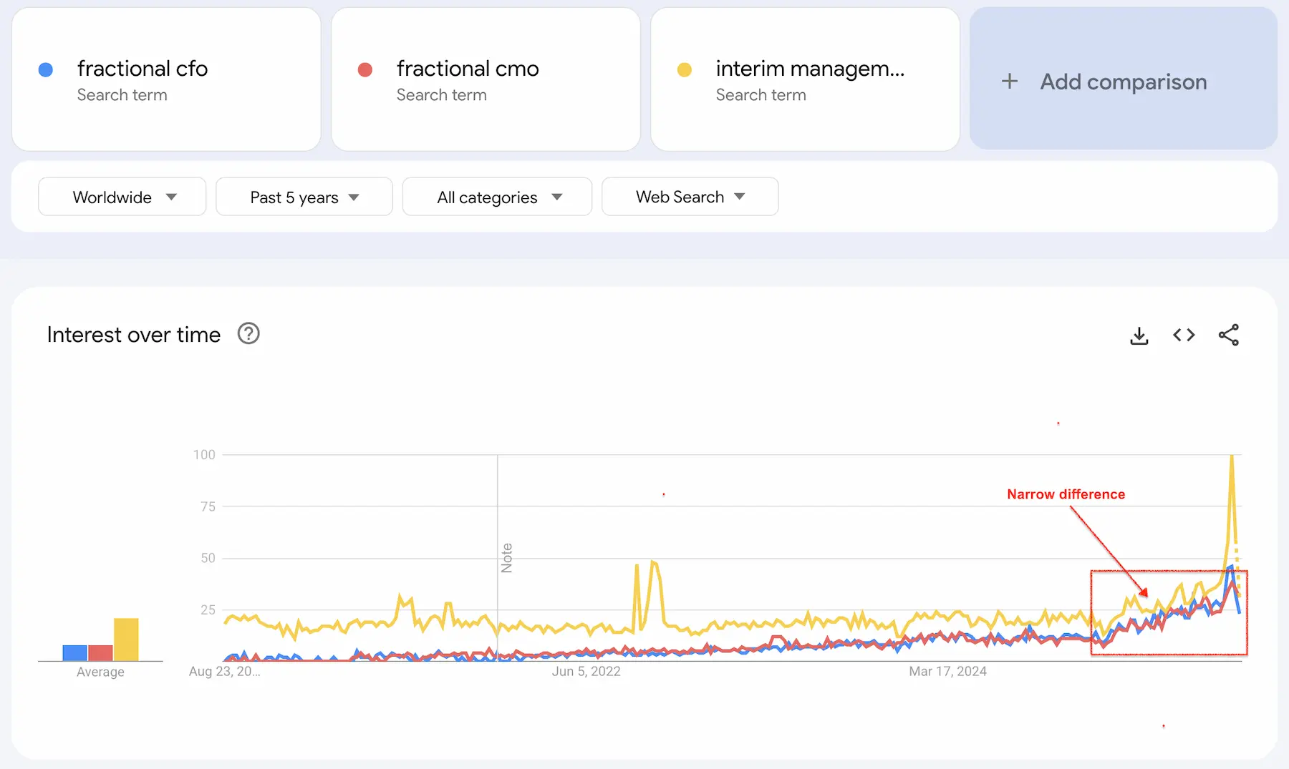Viewport: 1289px width, 769px height.
Task: Click the yellow dot for interim management
Action: 685,69
